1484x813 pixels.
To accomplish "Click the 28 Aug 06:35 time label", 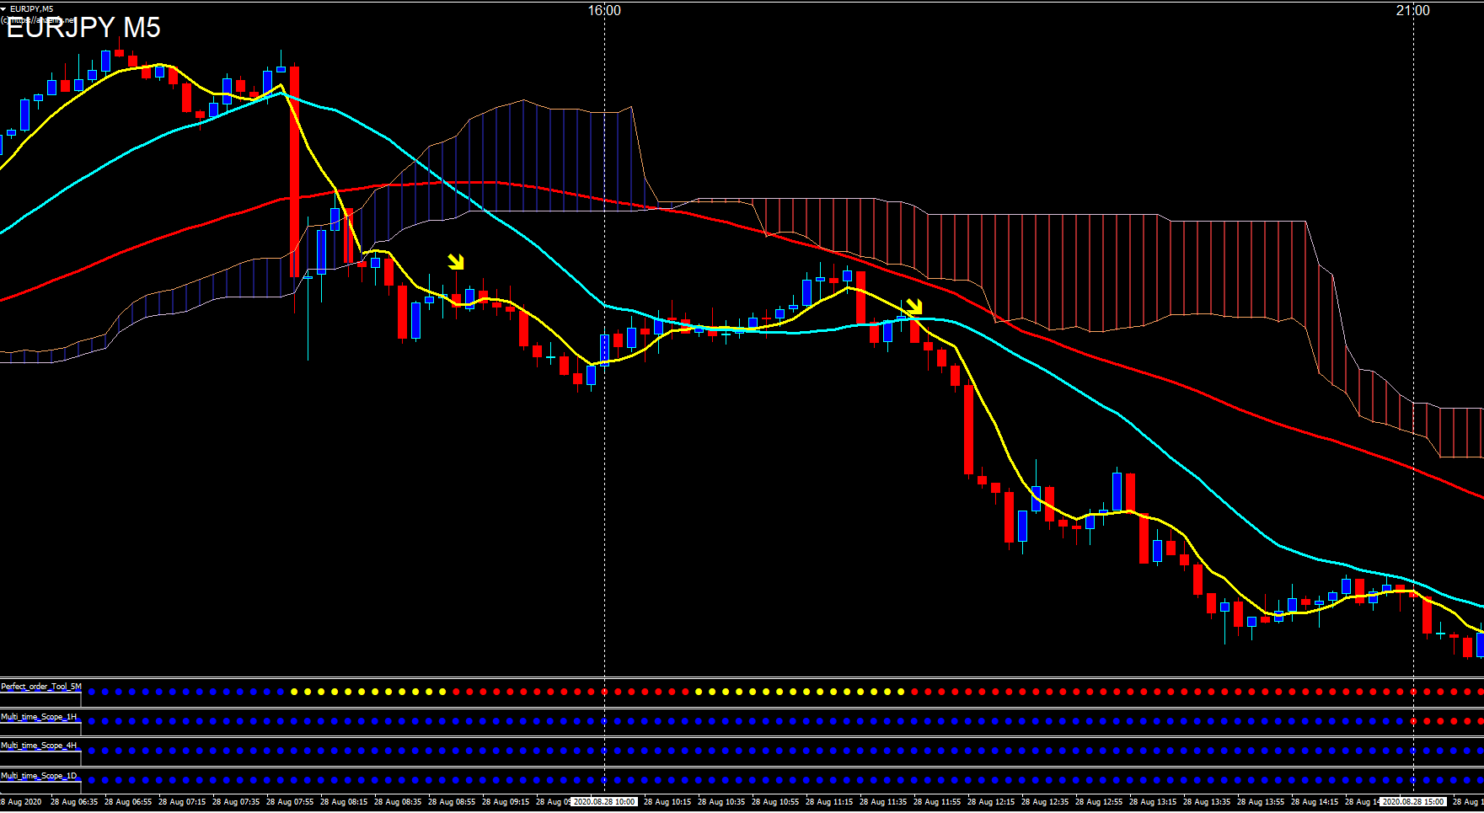I will point(74,802).
